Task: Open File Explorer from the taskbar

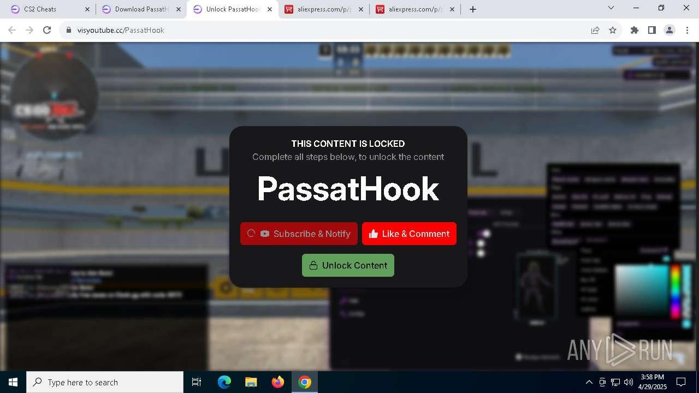Action: point(251,382)
